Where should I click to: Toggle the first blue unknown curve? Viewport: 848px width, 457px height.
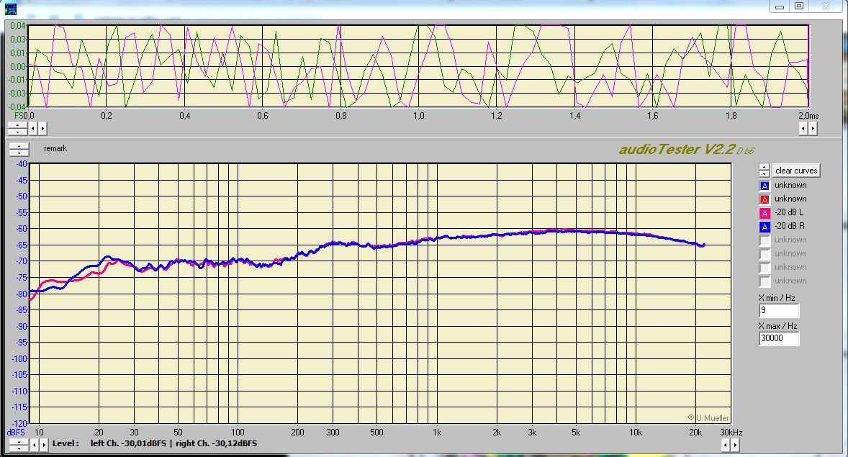764,186
